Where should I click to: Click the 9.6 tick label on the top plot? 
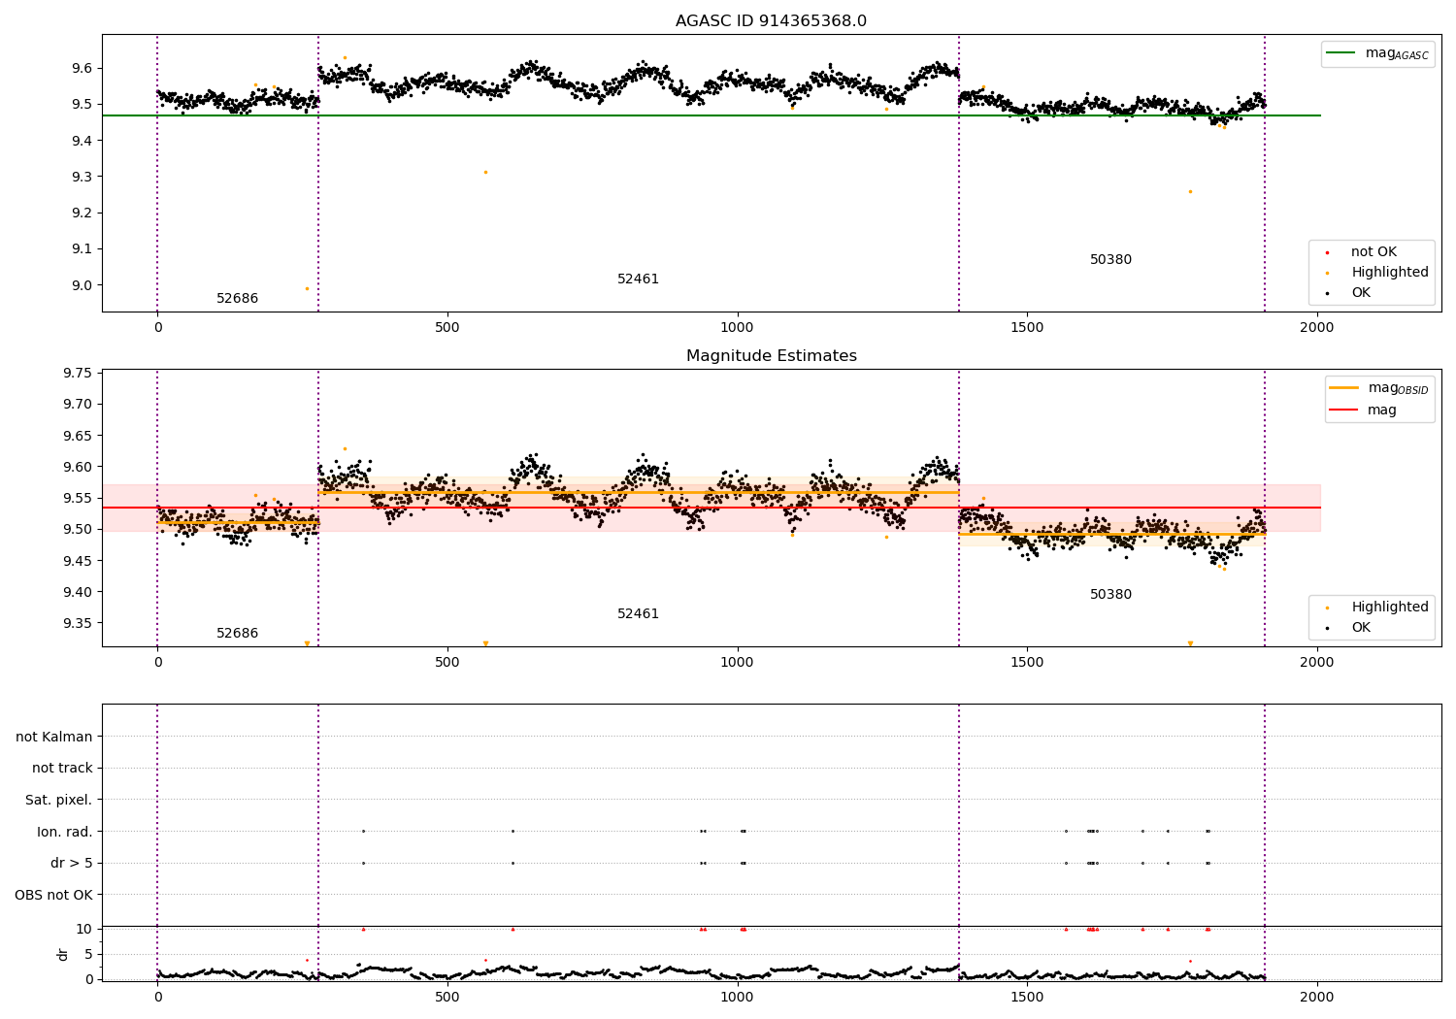[82, 69]
